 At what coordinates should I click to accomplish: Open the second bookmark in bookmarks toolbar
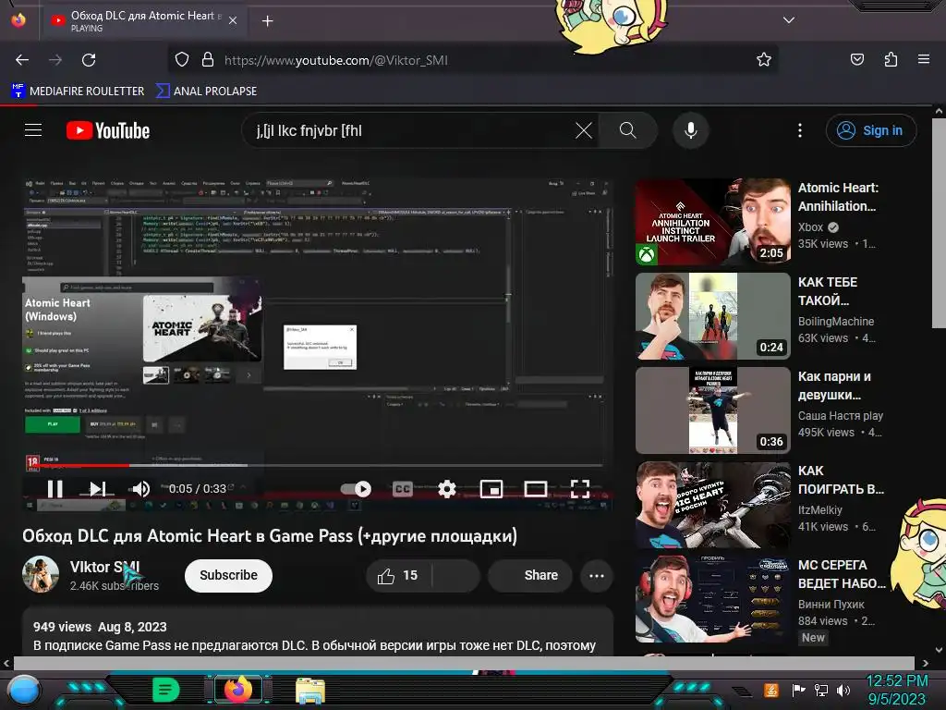tap(206, 92)
